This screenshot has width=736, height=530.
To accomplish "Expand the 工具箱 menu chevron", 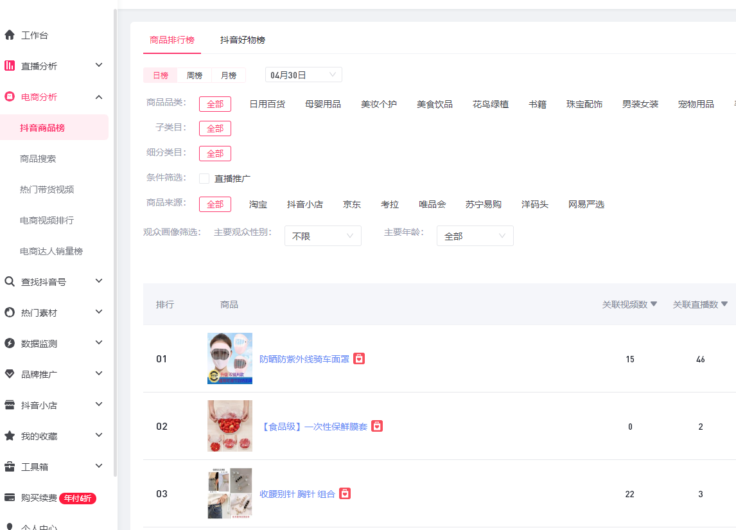I will [98, 466].
